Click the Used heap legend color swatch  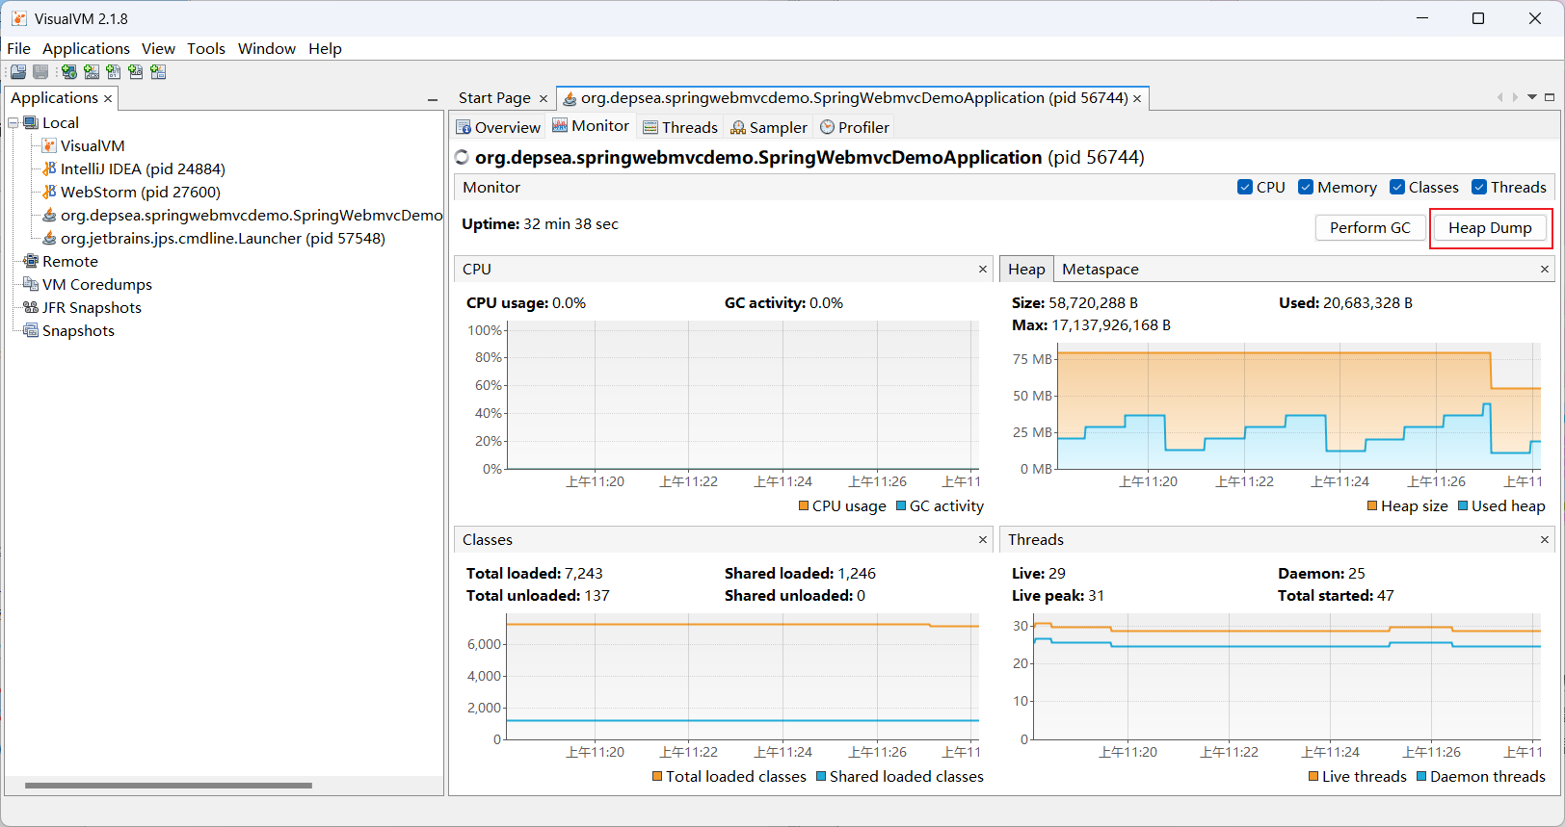click(x=1463, y=506)
